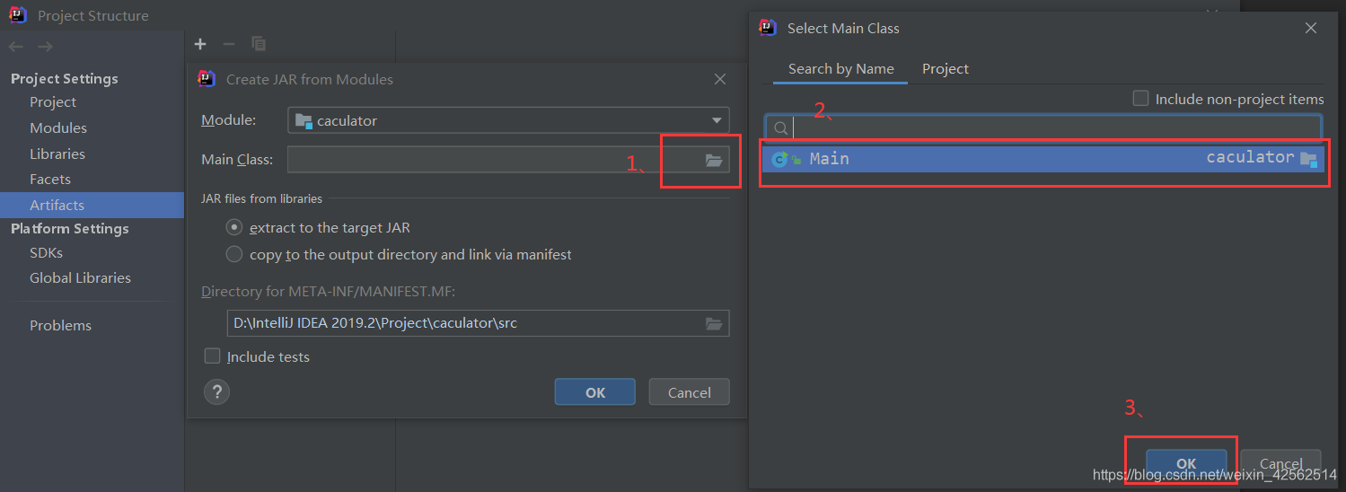Confirm Select Main Class with OK
1346x492 pixels.
(x=1186, y=463)
